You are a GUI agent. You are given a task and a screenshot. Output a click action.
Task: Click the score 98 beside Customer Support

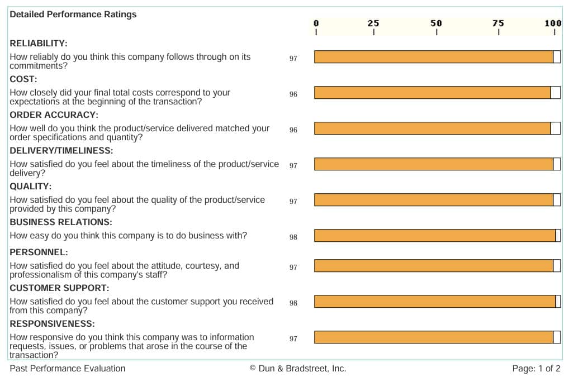(x=293, y=303)
